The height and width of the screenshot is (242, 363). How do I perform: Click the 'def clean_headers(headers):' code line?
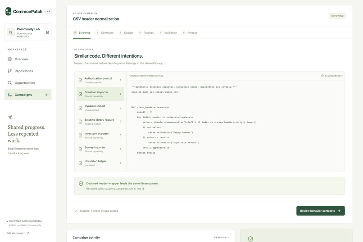click(x=150, y=107)
